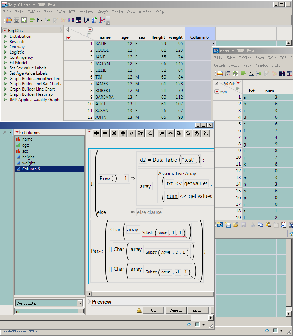293x336 pixels.
Task: Click the open folder icon in lower toolbar
Action: (236, 225)
